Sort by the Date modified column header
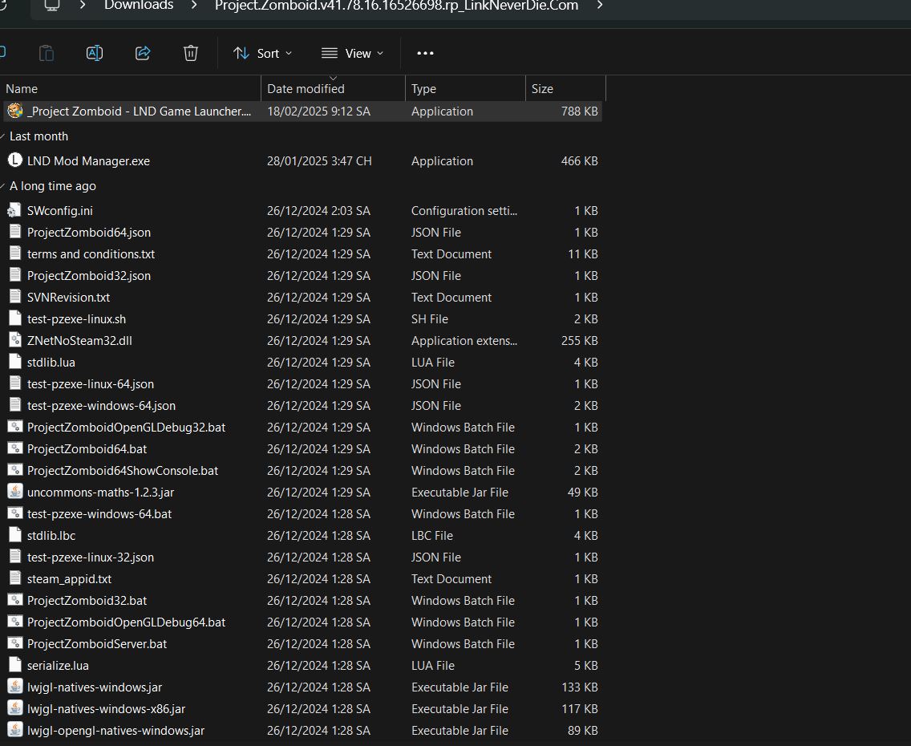Image resolution: width=911 pixels, height=746 pixels. click(x=306, y=89)
